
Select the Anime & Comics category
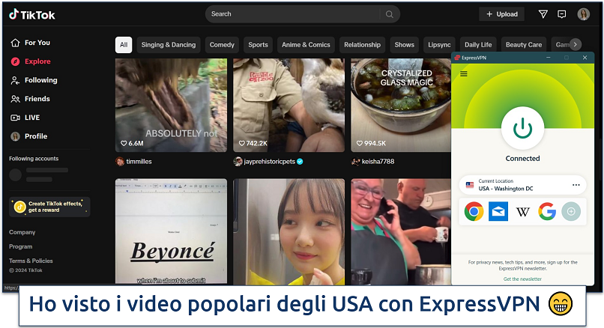(x=306, y=45)
